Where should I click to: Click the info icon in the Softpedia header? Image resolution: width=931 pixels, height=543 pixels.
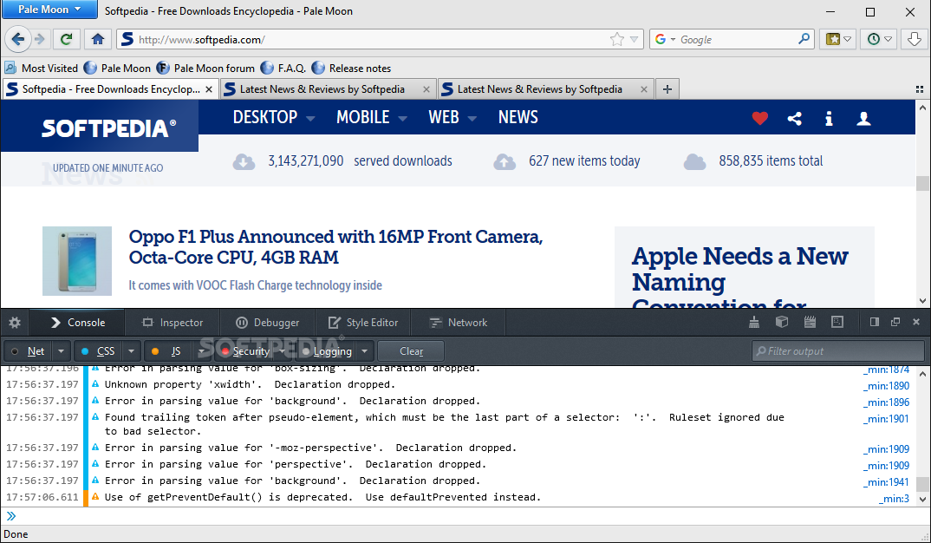pyautogui.click(x=829, y=118)
